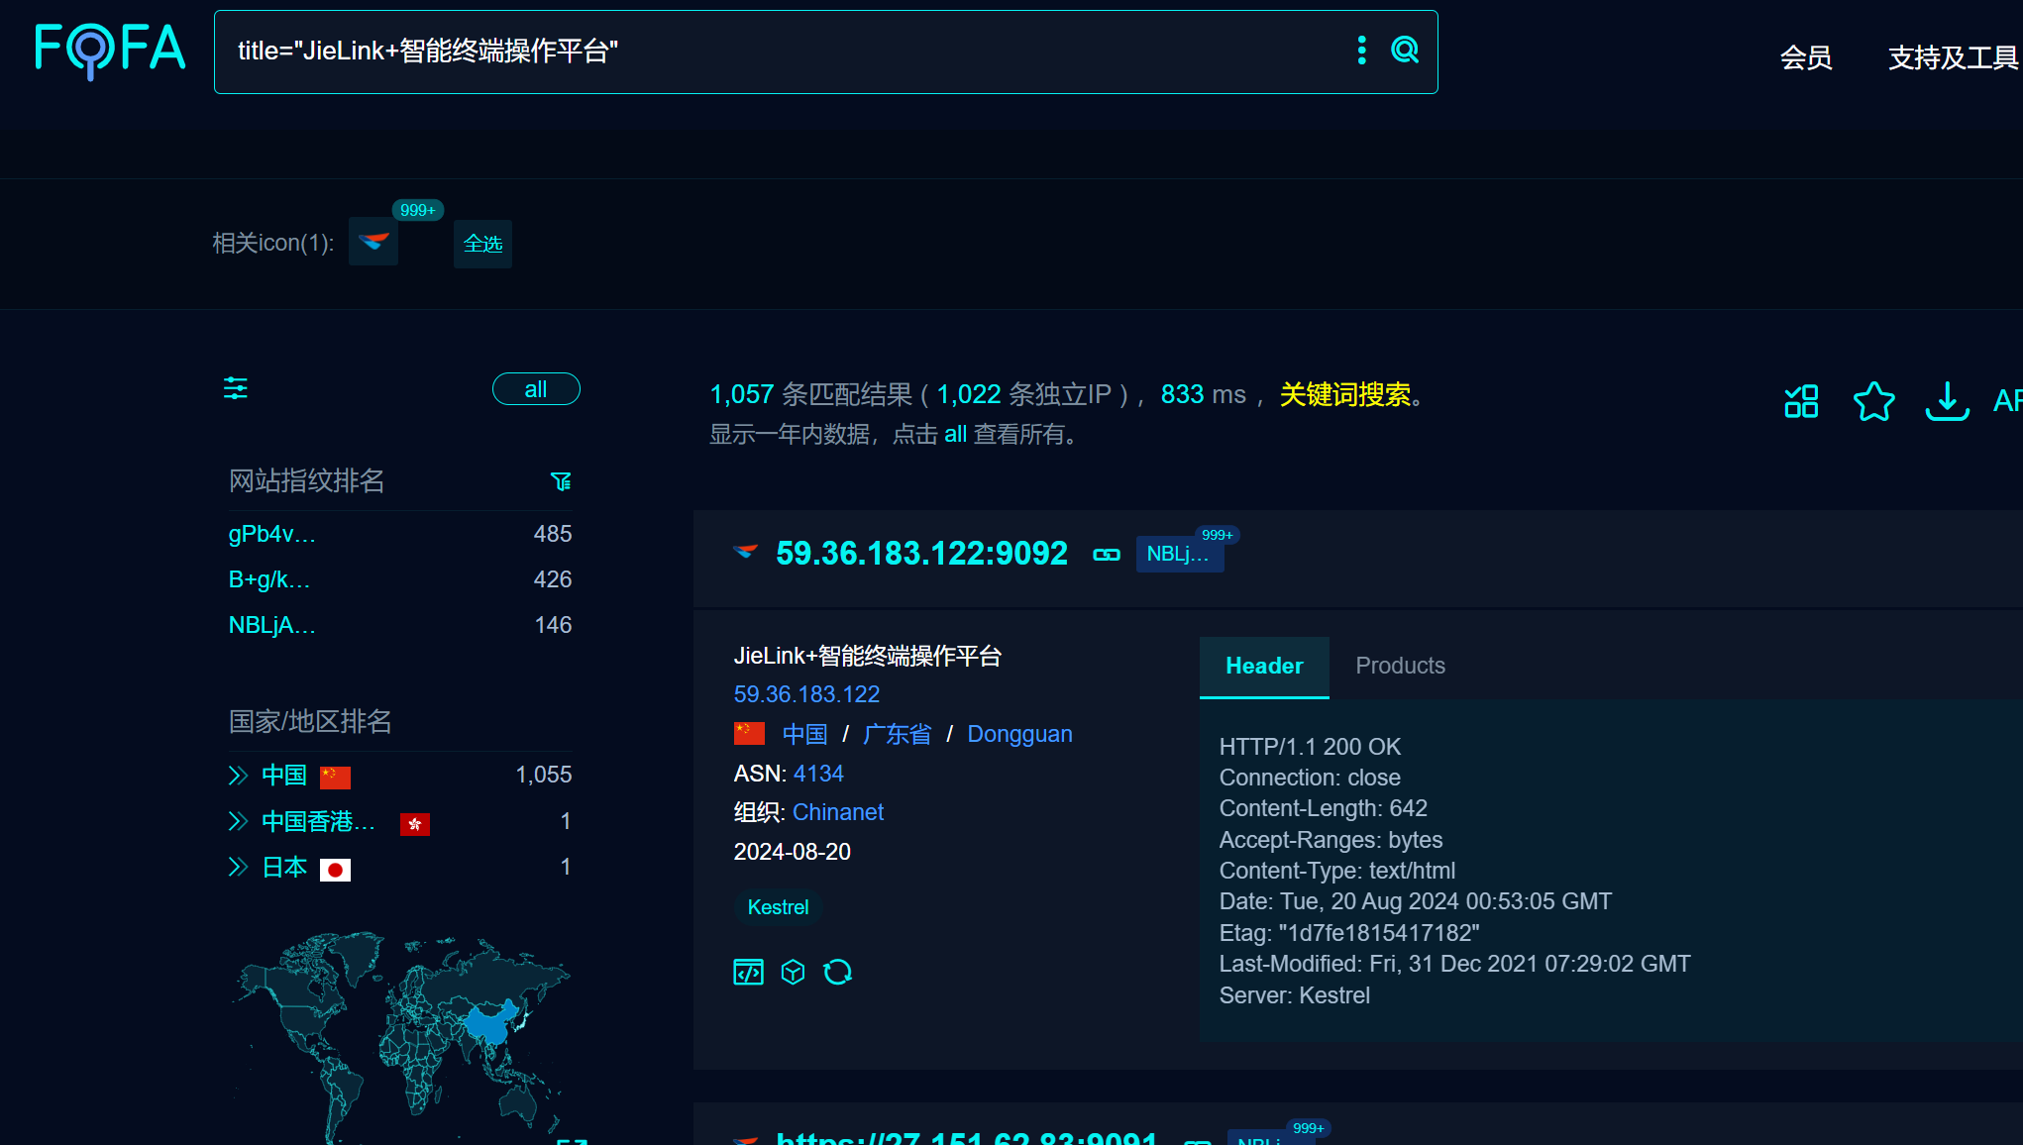This screenshot has width=2023, height=1145.
Task: Click the date 2024-08-20
Action: (x=792, y=852)
